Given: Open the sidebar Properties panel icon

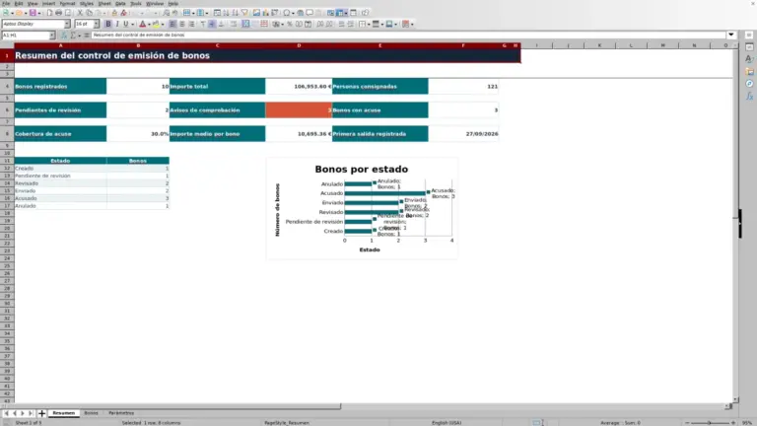Looking at the screenshot, I should tap(749, 47).
